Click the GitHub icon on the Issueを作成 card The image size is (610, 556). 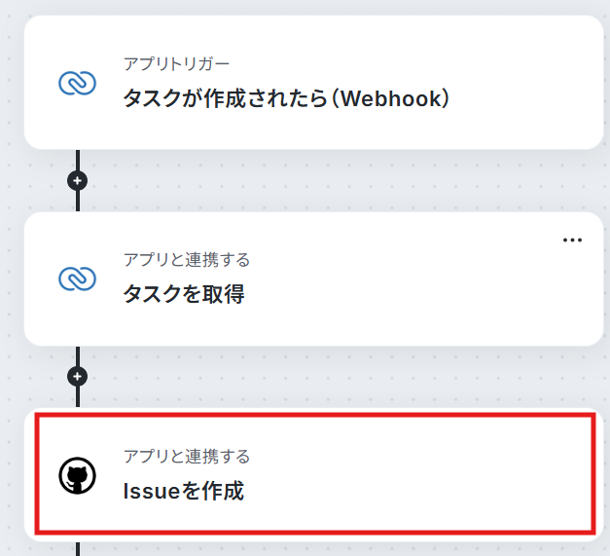click(77, 475)
